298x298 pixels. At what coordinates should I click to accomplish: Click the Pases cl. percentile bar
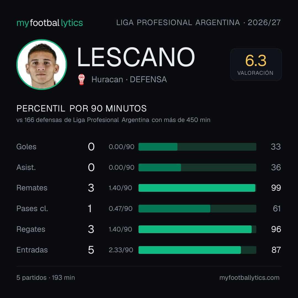(197, 209)
